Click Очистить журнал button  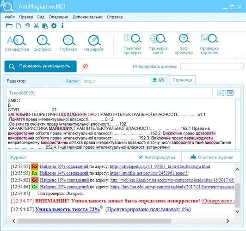(211, 157)
